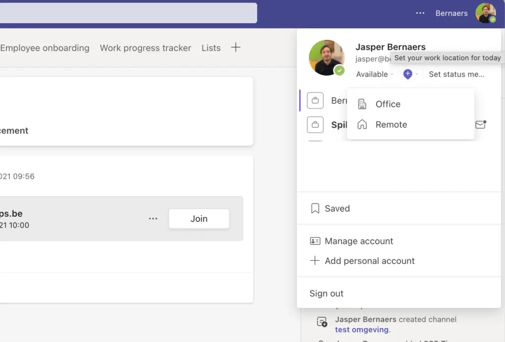Screen dimensions: 505x342
Task: Switch to the Work progress tracker tab
Action: click(x=145, y=48)
